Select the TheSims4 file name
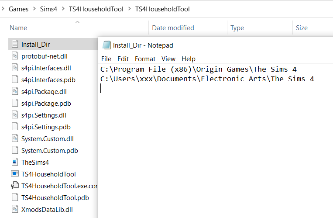The image size is (333, 218). click(35, 163)
